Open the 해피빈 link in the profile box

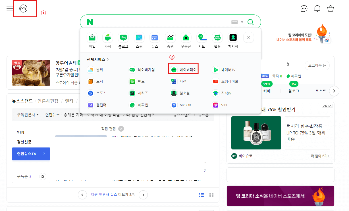pyautogui.click(x=294, y=76)
